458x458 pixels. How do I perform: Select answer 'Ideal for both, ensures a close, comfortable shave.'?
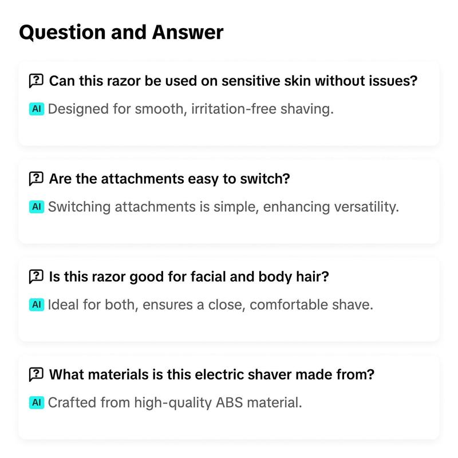[210, 305]
